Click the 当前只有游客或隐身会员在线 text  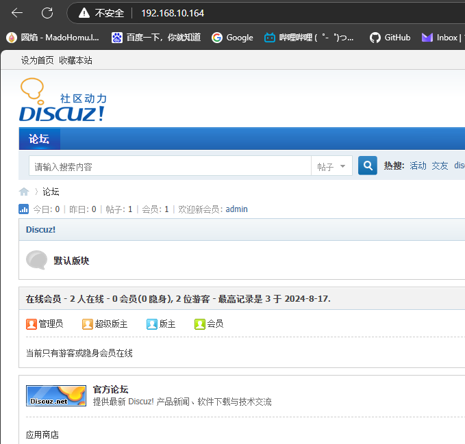coord(79,353)
